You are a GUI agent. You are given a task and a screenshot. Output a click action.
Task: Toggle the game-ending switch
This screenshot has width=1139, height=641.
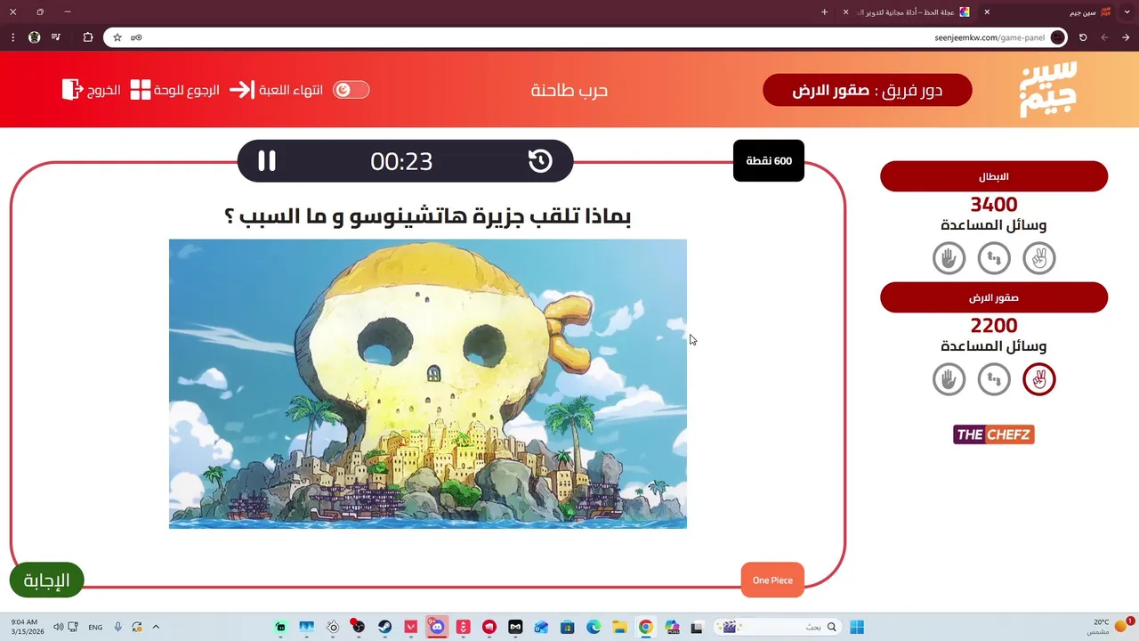point(351,90)
